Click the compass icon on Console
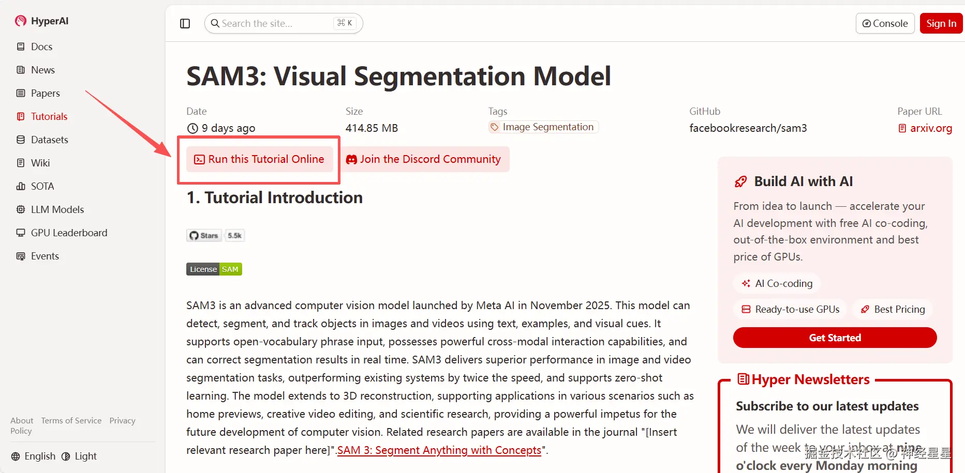Screen dimensions: 965x473 867,24
